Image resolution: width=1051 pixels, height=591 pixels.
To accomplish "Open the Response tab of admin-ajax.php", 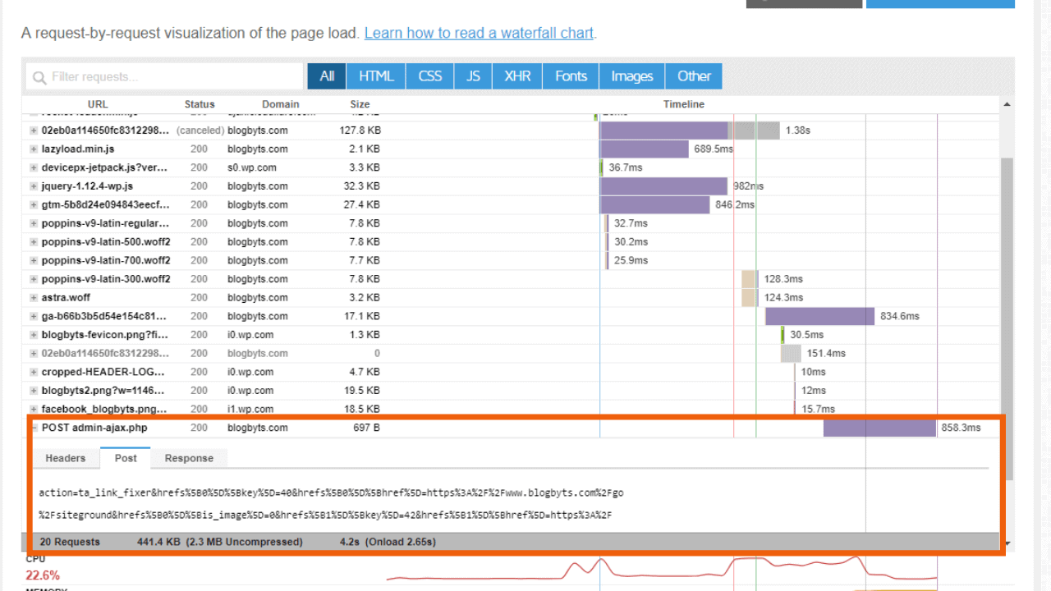I will point(189,458).
